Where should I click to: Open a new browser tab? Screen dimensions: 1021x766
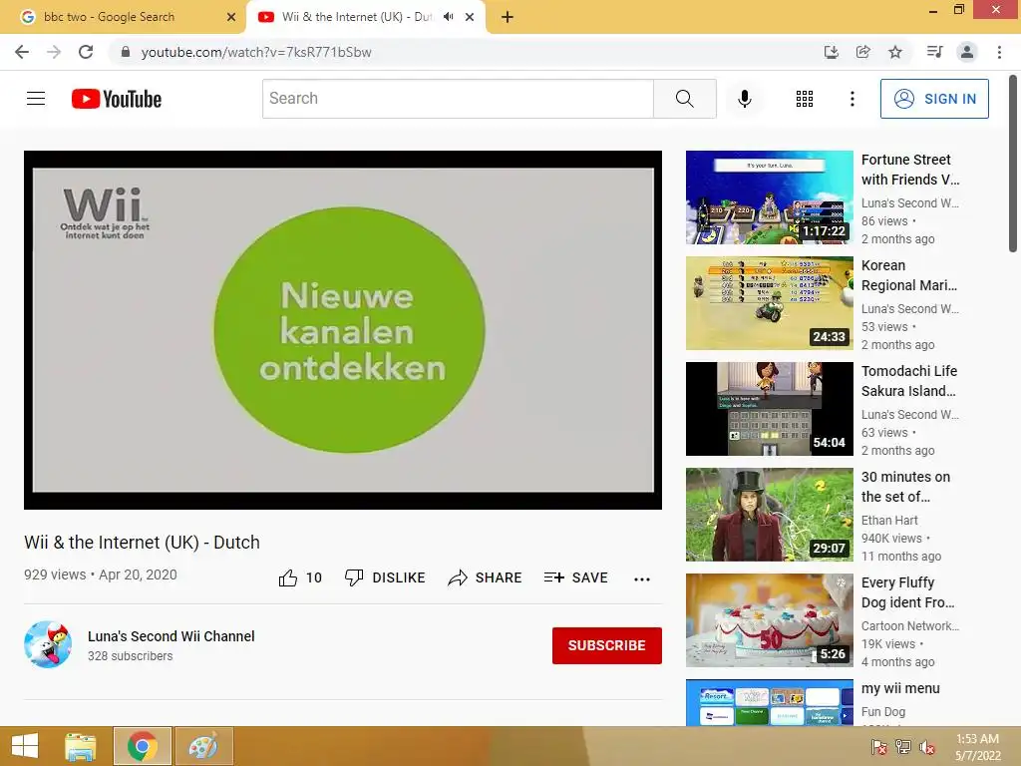[508, 17]
